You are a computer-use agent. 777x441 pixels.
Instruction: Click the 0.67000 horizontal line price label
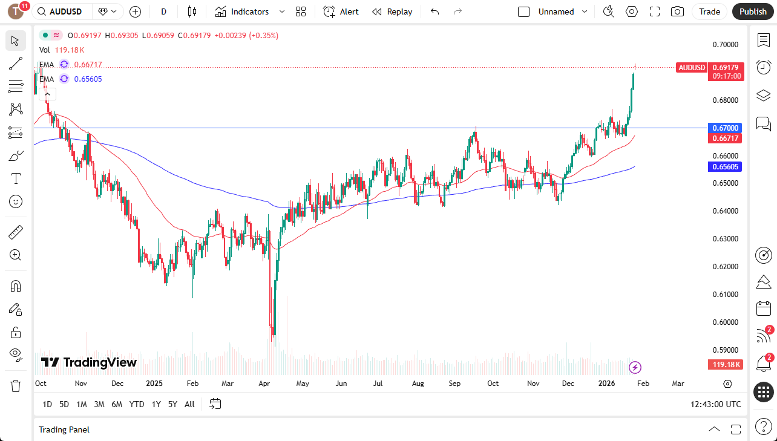pos(725,128)
